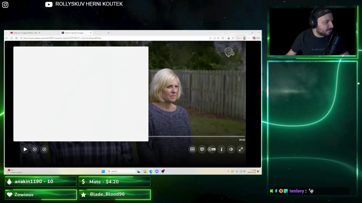Favorite this page with the star icon
This screenshot has width=362, height=203.
(215, 38)
